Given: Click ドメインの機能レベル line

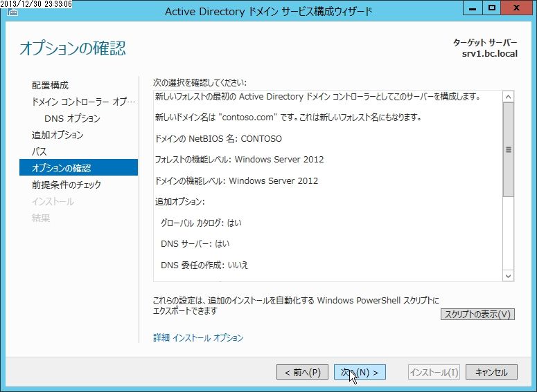Looking at the screenshot, I should pyautogui.click(x=236, y=180).
